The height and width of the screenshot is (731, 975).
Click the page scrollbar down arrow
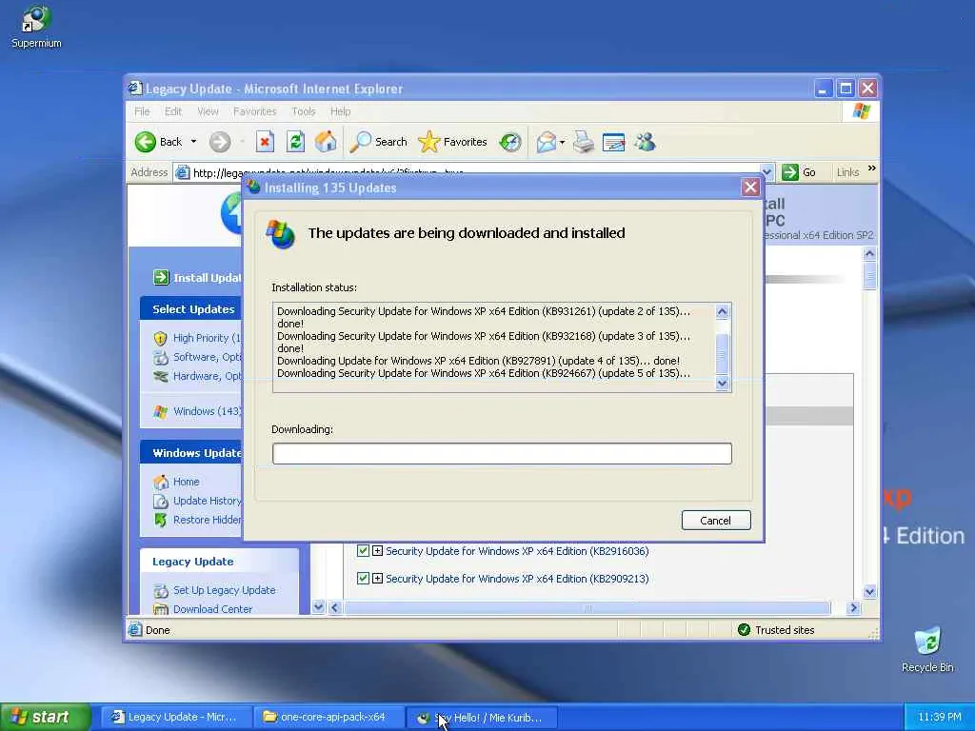(x=870, y=591)
